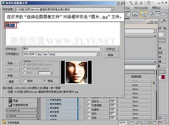Click the dialog's question mark help button
Viewport: 169px width, 125px height.
point(118,3)
